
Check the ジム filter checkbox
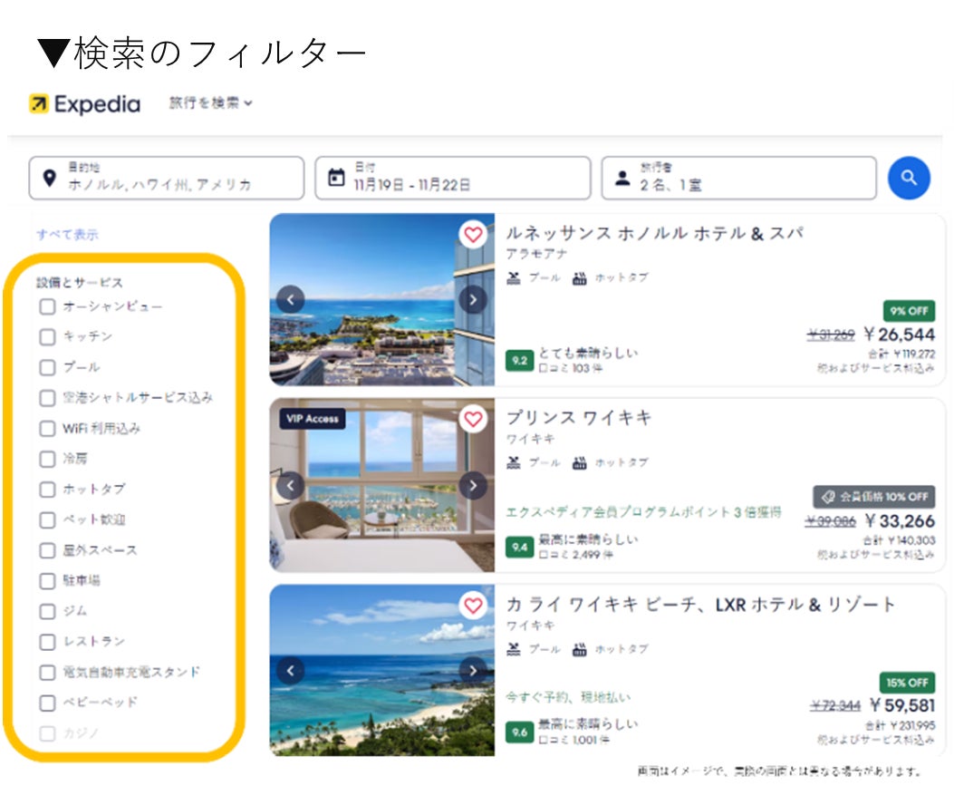coord(47,611)
